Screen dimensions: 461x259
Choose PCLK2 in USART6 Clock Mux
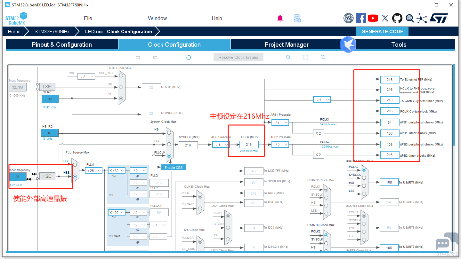pyautogui.click(x=326, y=235)
